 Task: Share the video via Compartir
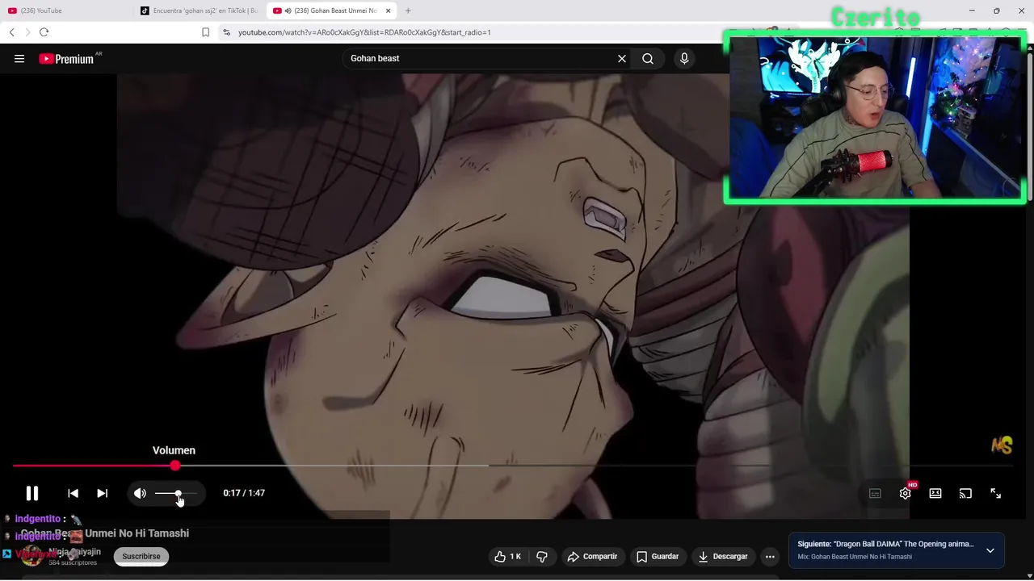coord(593,557)
